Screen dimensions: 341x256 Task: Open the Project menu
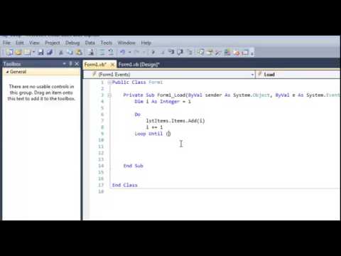click(53, 43)
